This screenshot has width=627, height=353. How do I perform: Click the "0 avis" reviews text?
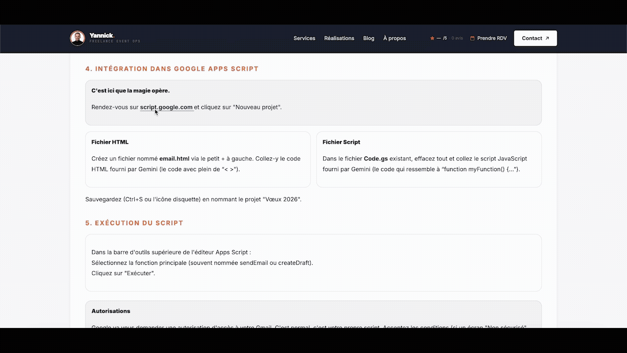pos(456,38)
